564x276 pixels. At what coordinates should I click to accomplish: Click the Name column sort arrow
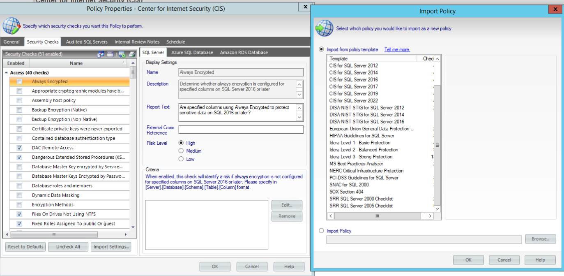pyautogui.click(x=124, y=63)
